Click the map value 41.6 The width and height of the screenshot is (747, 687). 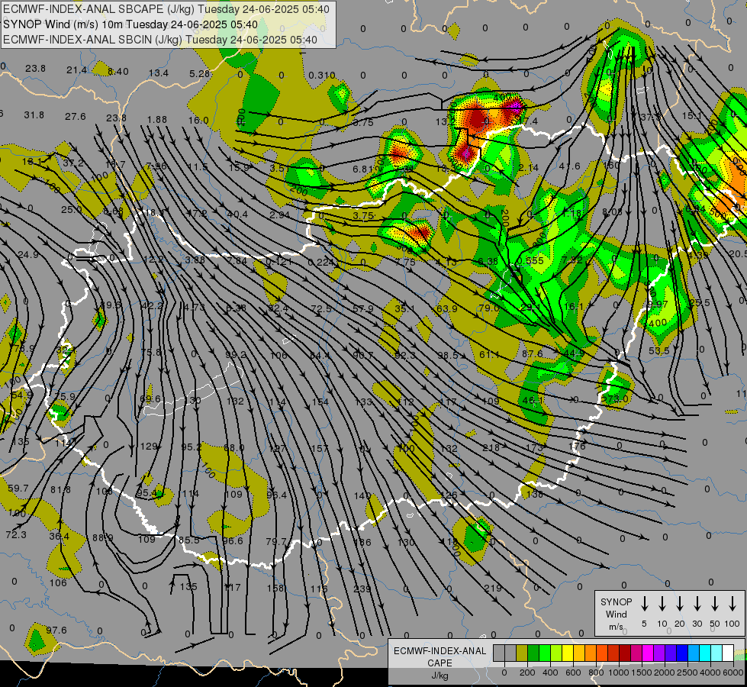tap(570, 166)
